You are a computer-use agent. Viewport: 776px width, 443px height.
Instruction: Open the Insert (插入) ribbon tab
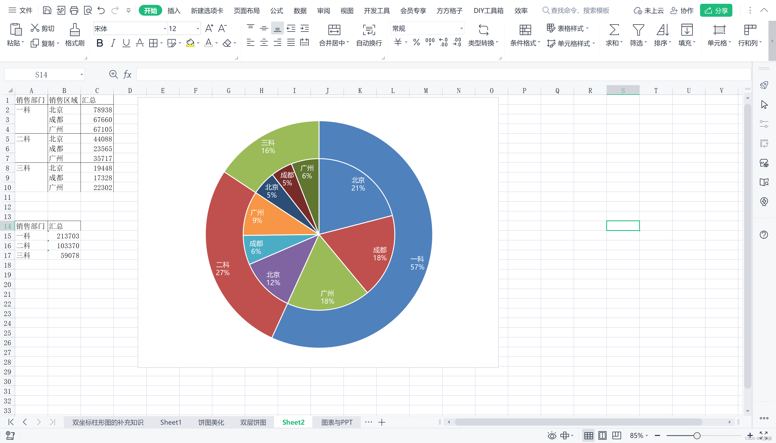pyautogui.click(x=174, y=11)
